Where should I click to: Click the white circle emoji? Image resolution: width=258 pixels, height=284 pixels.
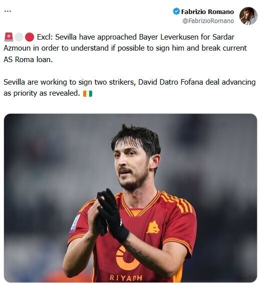tap(19, 37)
